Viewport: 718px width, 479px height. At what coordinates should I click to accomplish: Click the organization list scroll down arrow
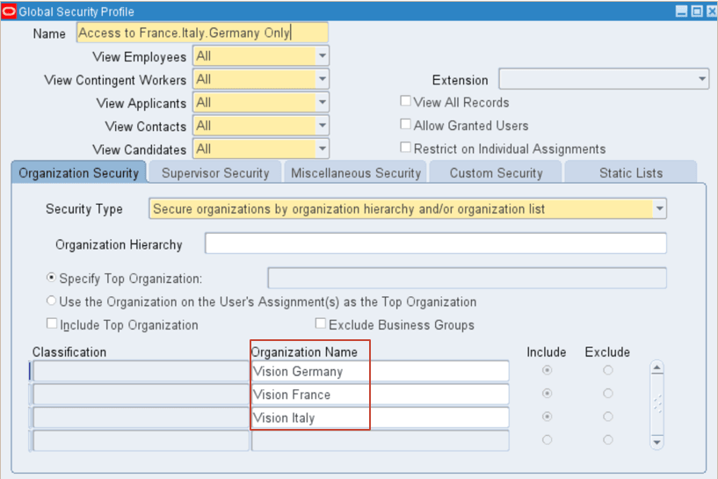[656, 442]
